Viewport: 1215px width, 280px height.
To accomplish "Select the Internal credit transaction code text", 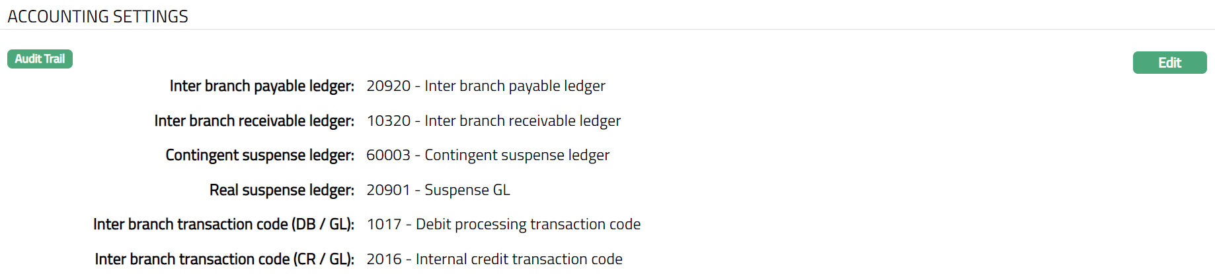I will tap(519, 260).
